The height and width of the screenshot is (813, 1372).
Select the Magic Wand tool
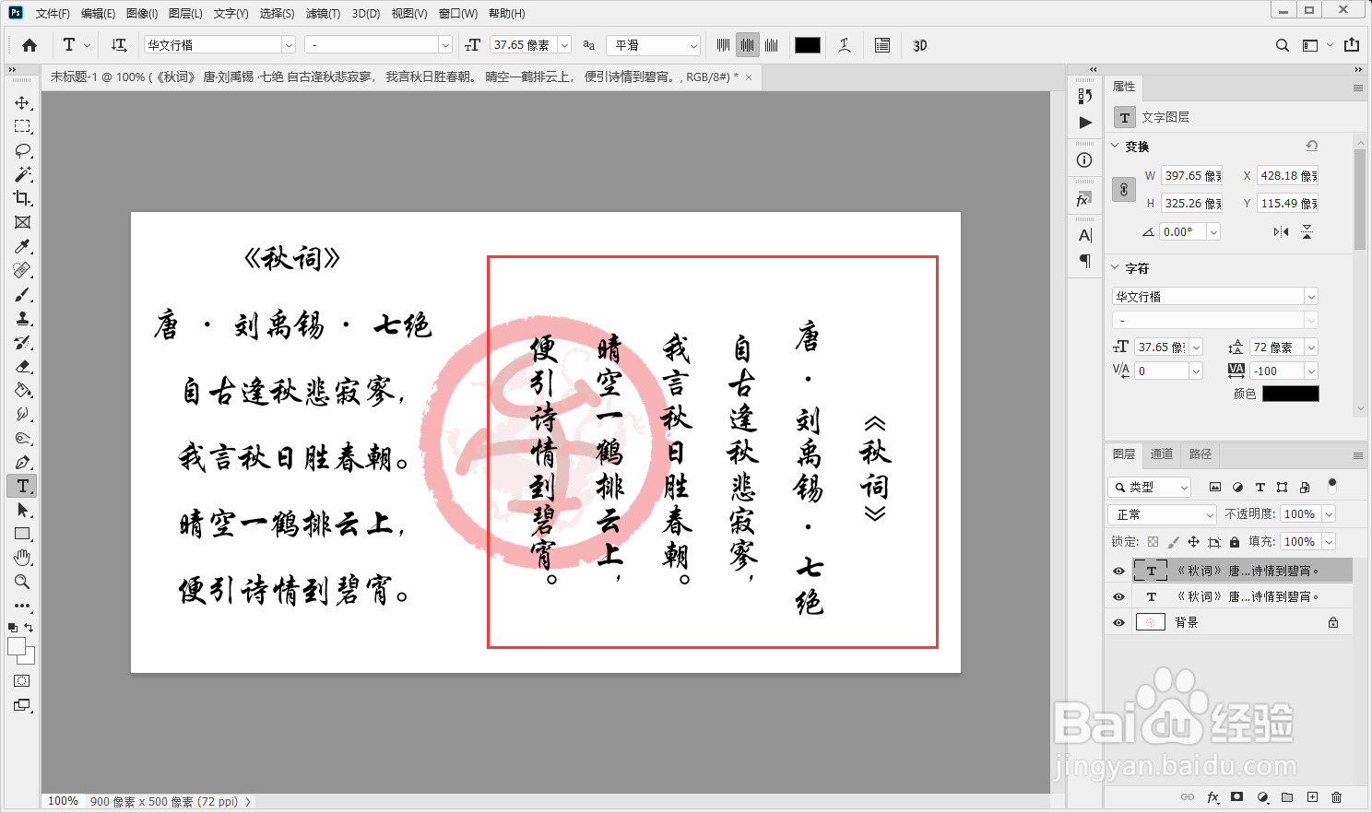pos(22,174)
